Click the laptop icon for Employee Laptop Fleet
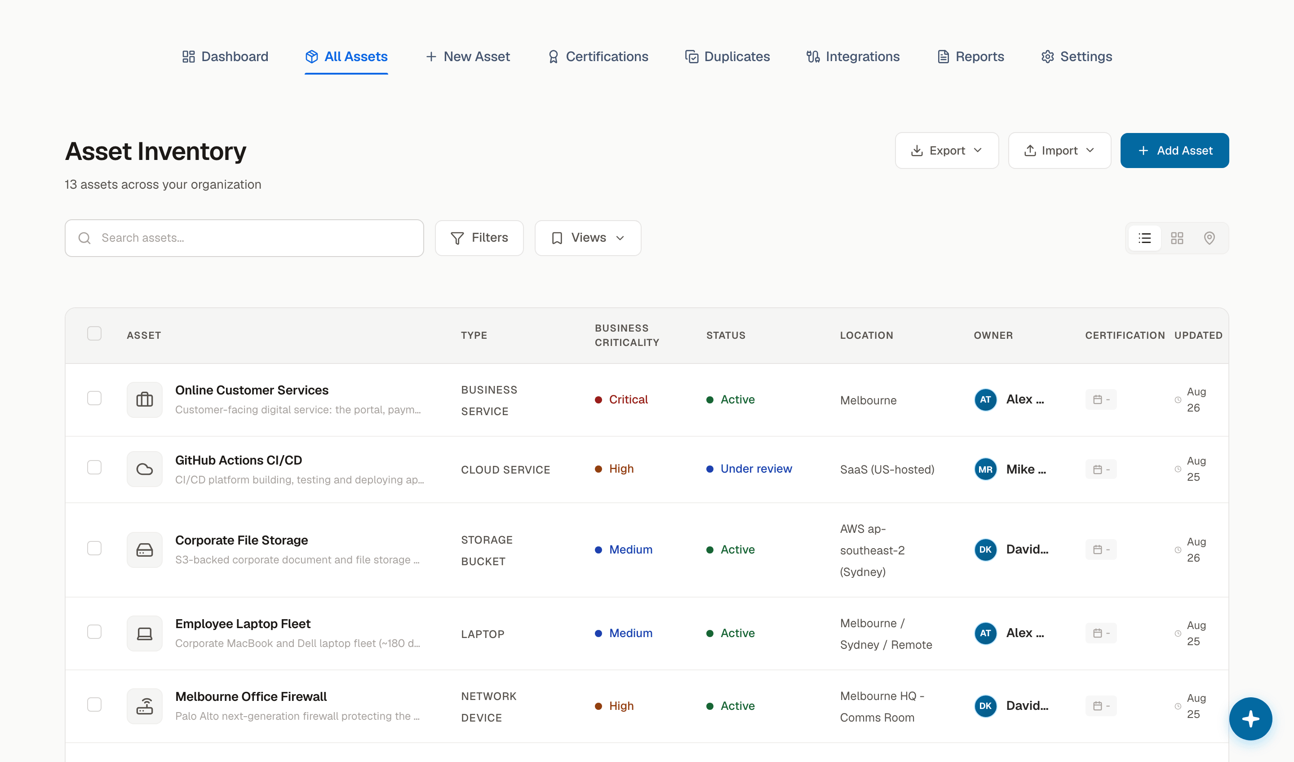The width and height of the screenshot is (1294, 762). click(145, 634)
